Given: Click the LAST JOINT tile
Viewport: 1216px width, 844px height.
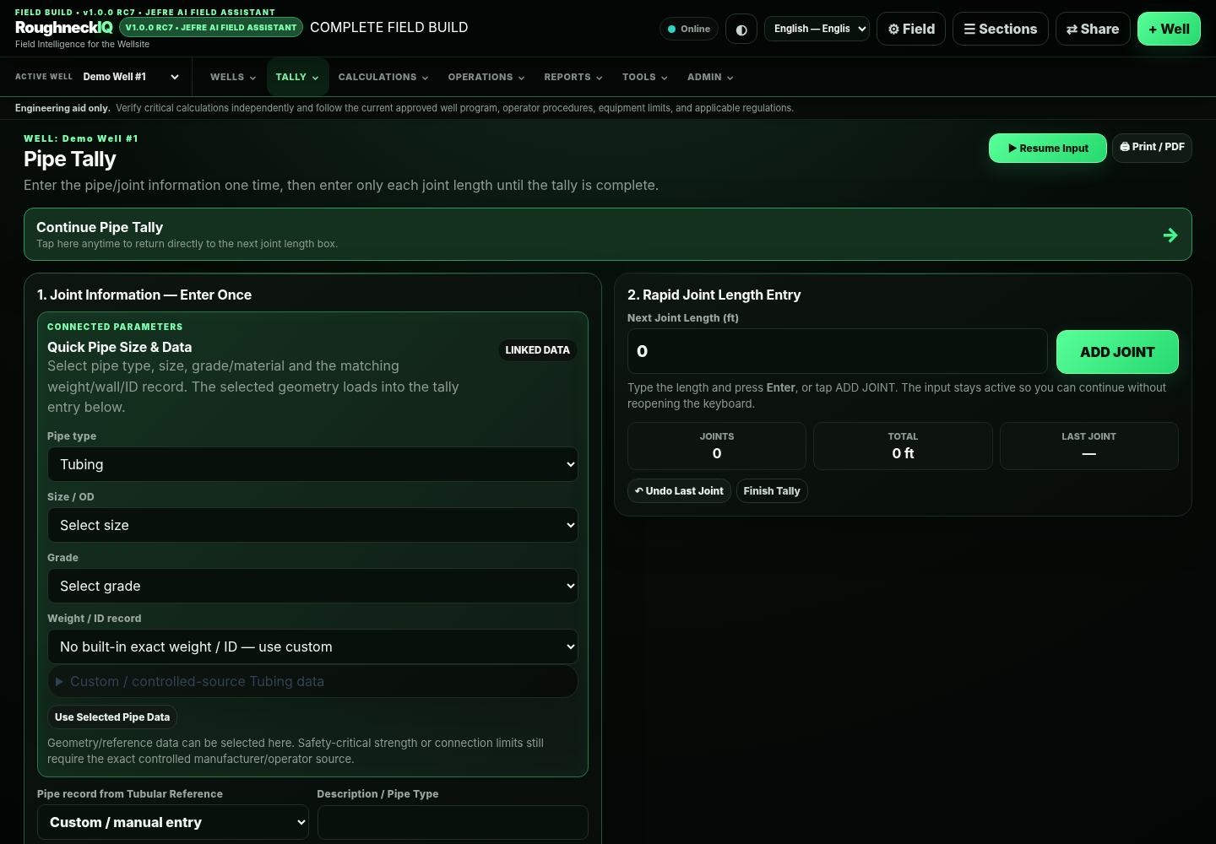Looking at the screenshot, I should 1089,446.
